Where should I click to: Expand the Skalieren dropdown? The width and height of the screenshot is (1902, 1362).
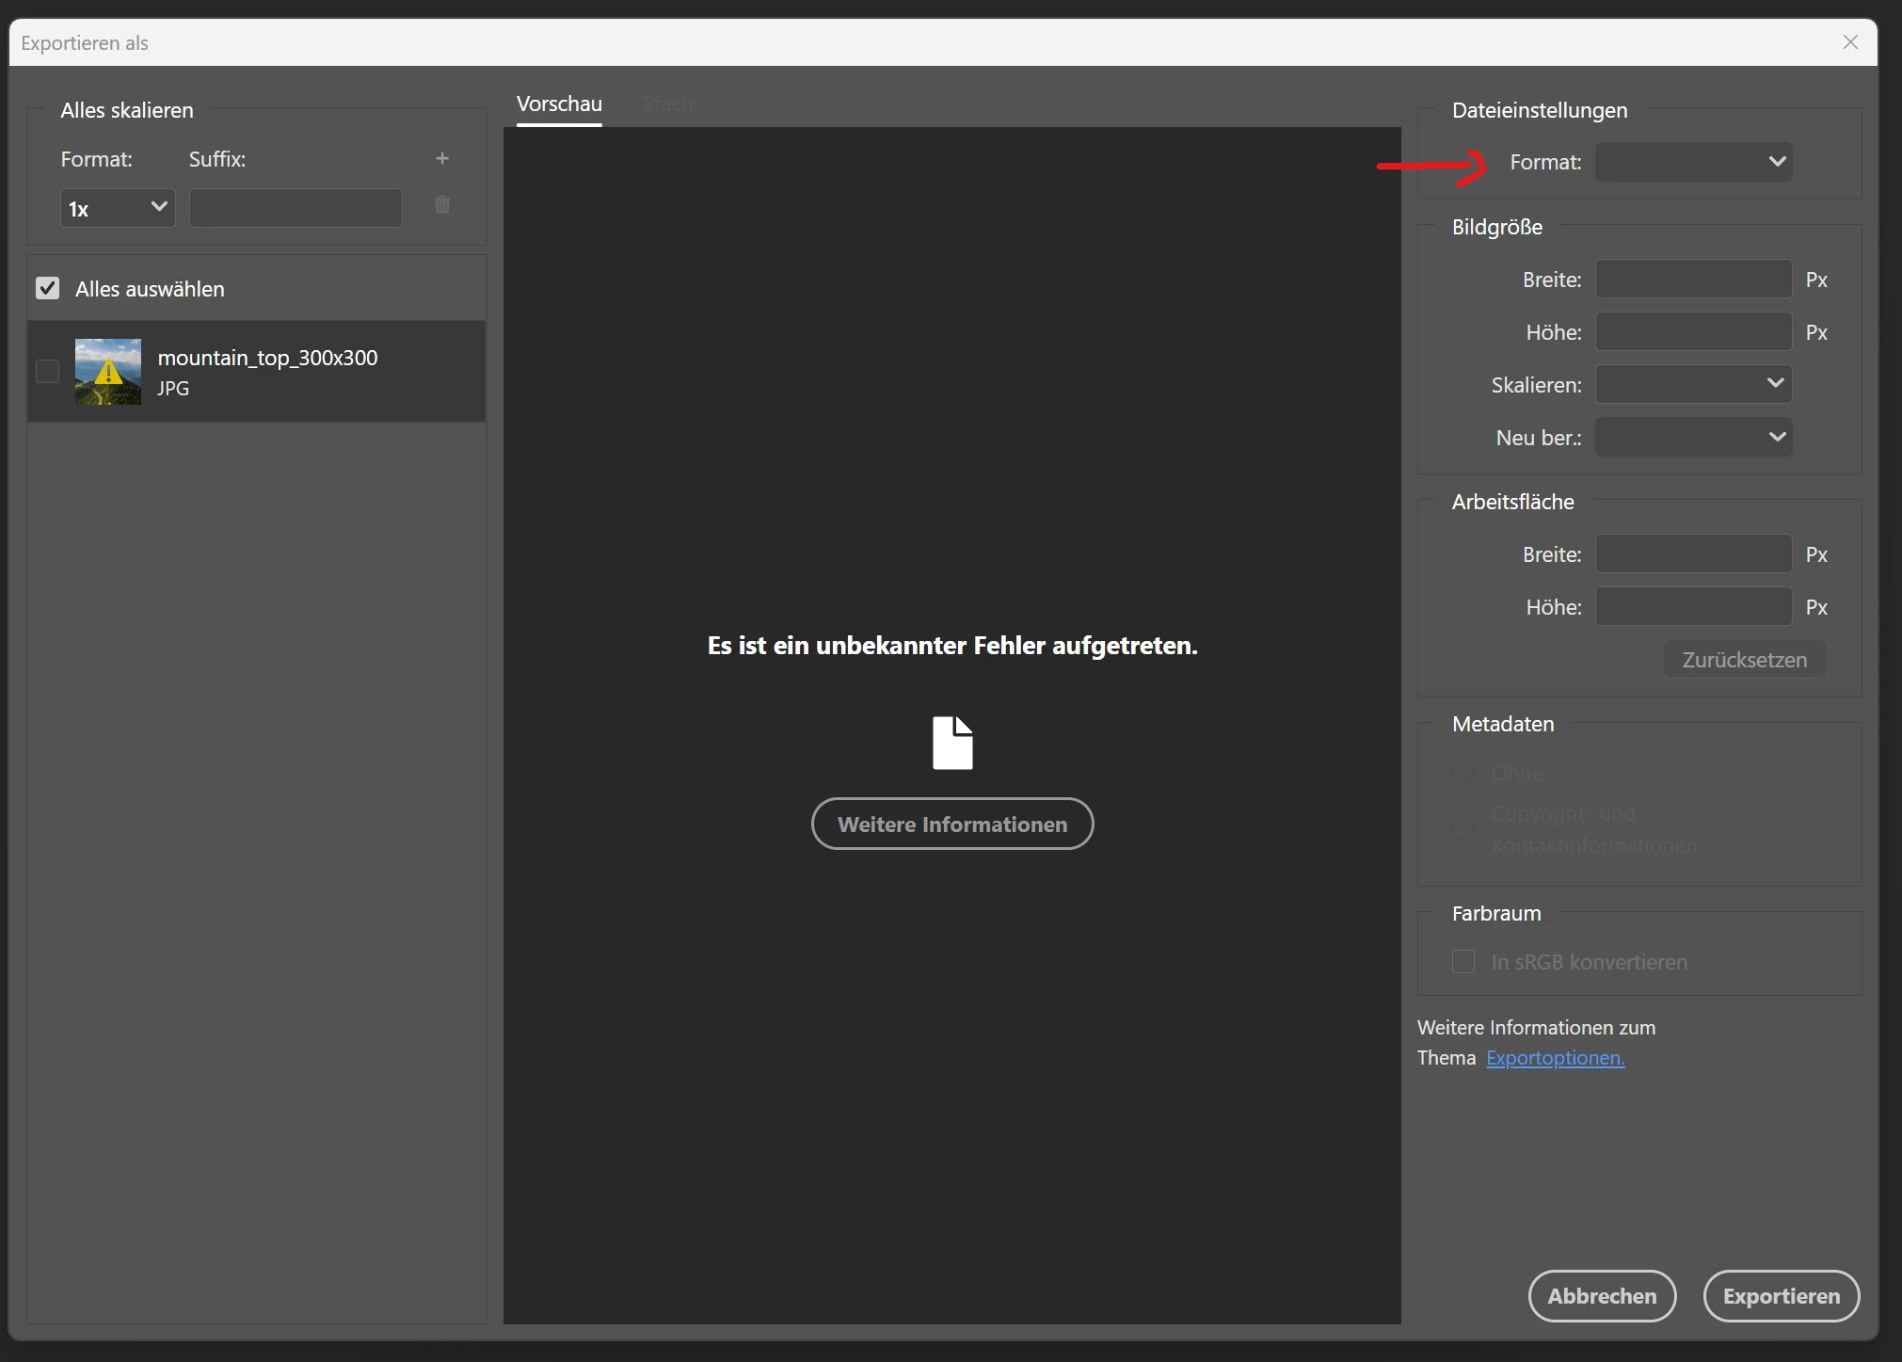[1693, 384]
